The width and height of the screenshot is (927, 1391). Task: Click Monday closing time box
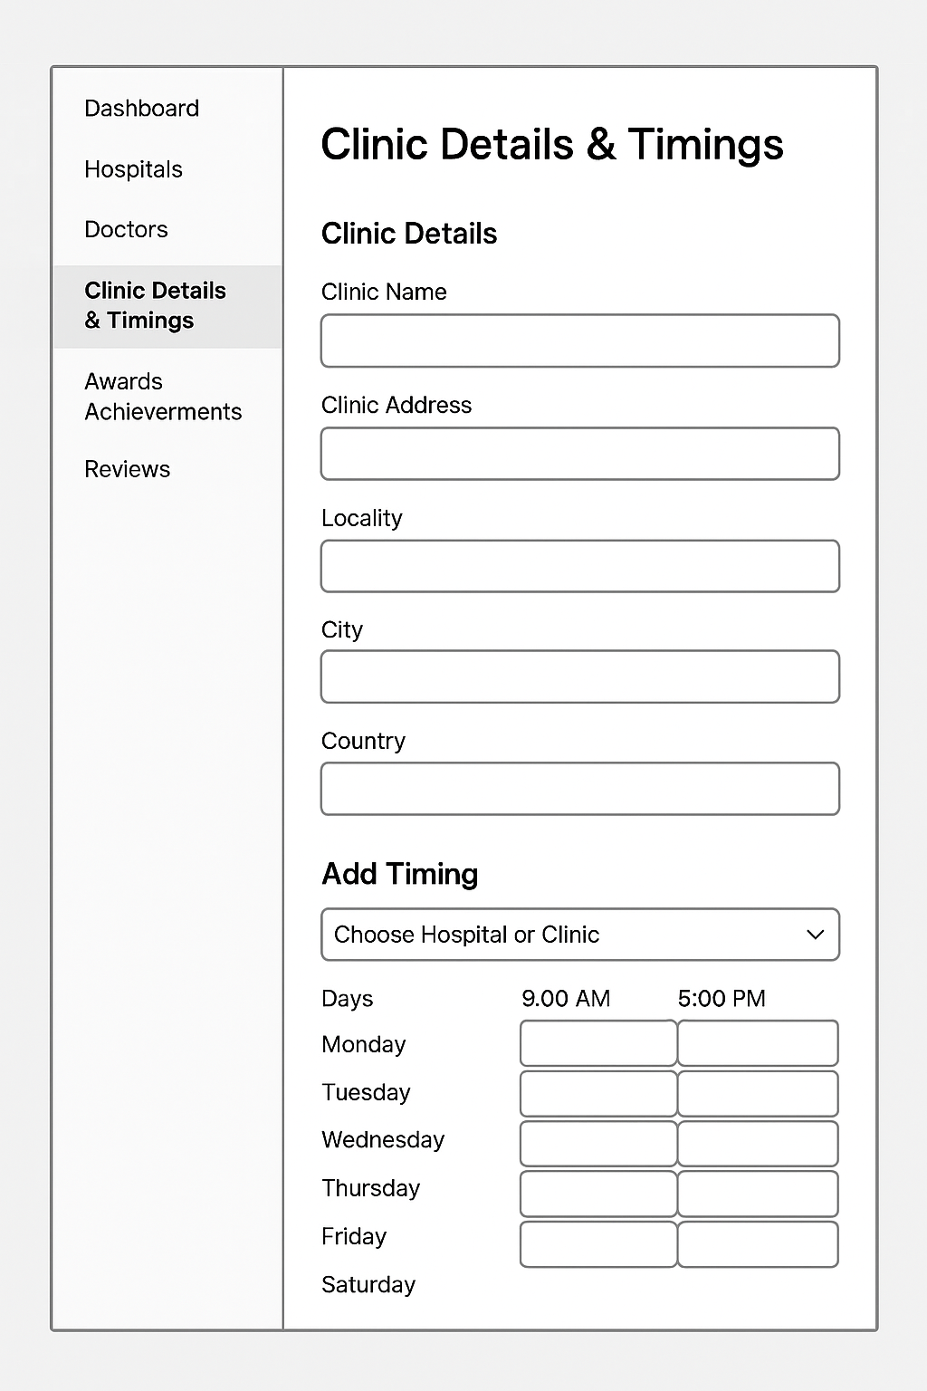[x=758, y=1043]
